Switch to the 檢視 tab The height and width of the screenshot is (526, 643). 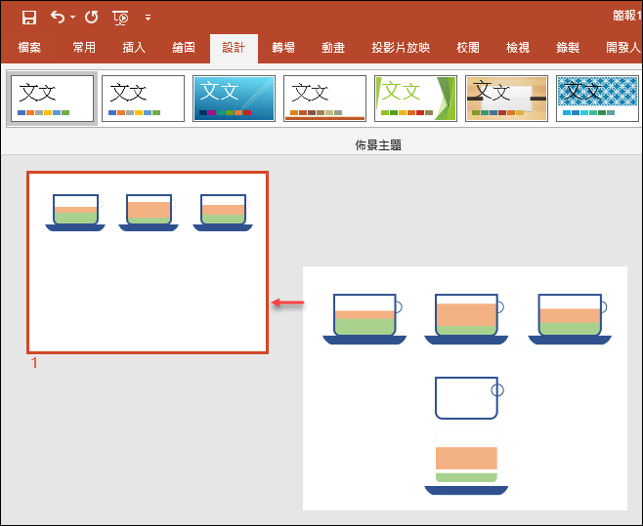click(x=518, y=48)
